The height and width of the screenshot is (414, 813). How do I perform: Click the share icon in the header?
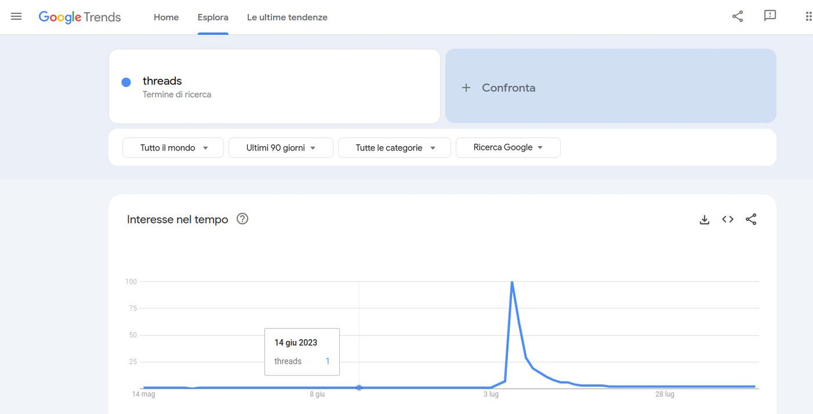click(x=737, y=17)
